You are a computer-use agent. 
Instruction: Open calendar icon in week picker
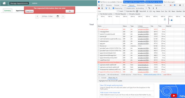tap(58, 16)
